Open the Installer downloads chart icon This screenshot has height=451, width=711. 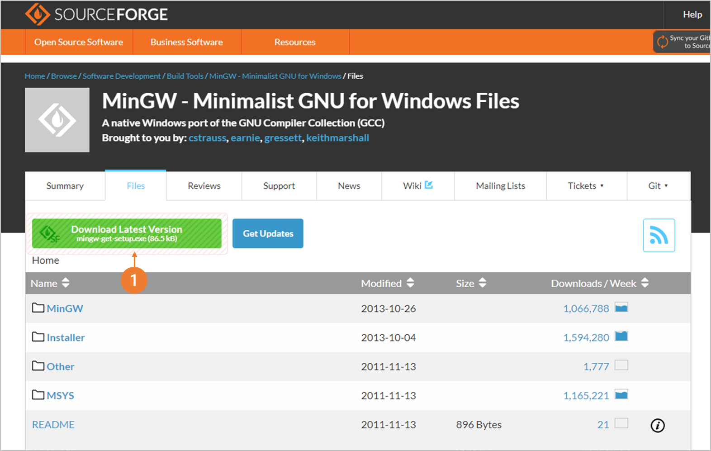(x=621, y=336)
